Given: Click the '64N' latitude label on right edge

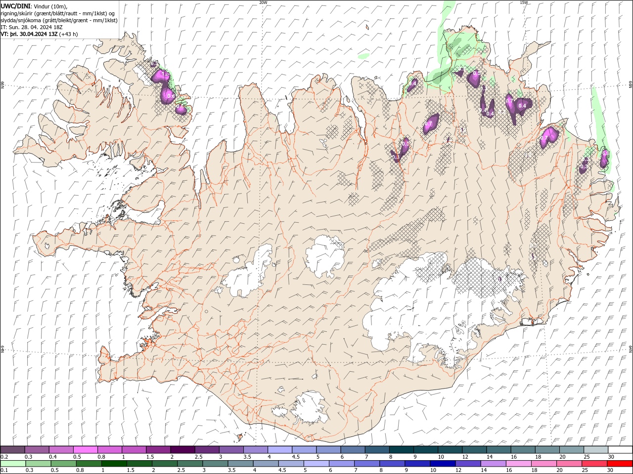Looking at the screenshot, I should click(x=631, y=349).
